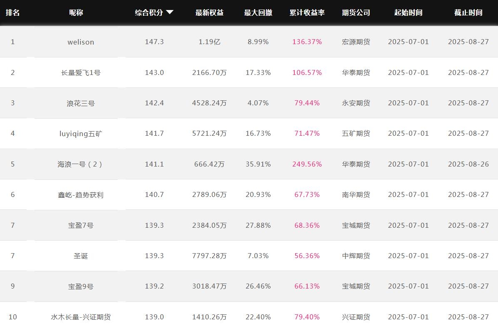Click the 67.73% return value
This screenshot has width=498, height=331.
307,194
